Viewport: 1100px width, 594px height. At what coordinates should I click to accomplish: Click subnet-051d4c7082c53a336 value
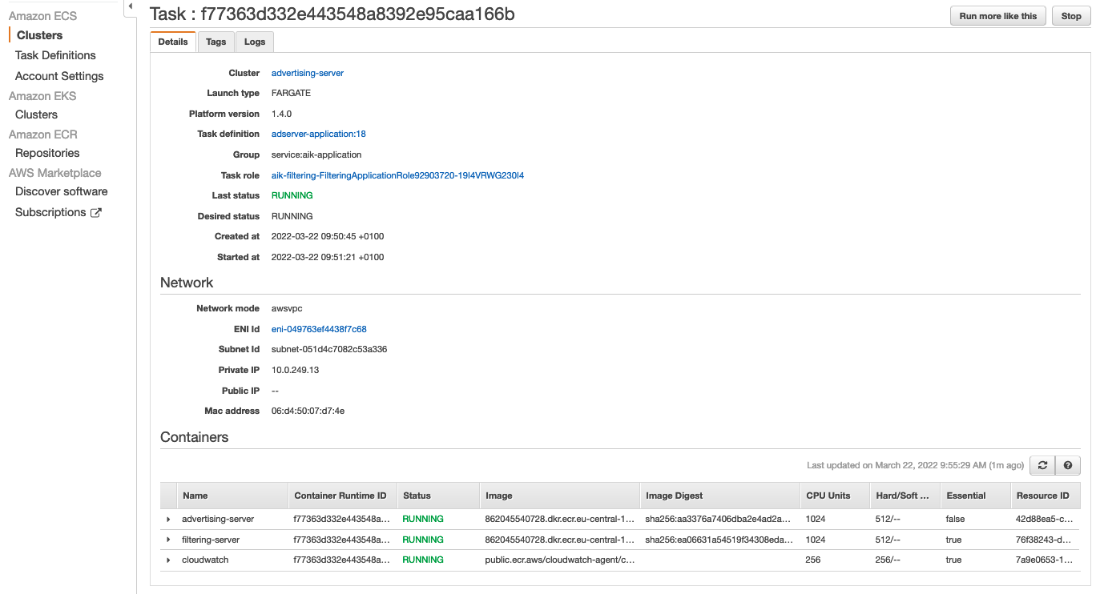[x=329, y=350]
